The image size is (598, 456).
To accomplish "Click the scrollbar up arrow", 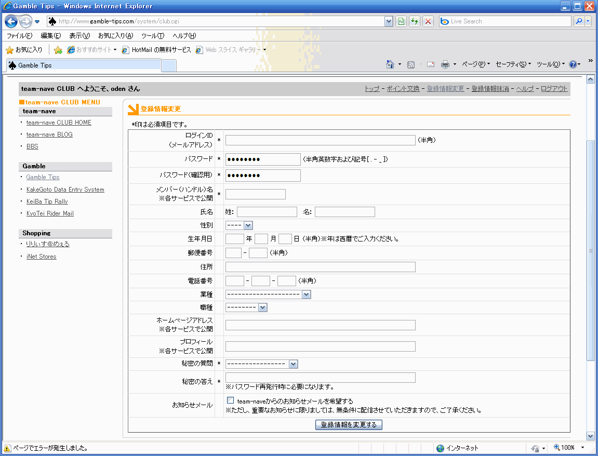I will (590, 79).
